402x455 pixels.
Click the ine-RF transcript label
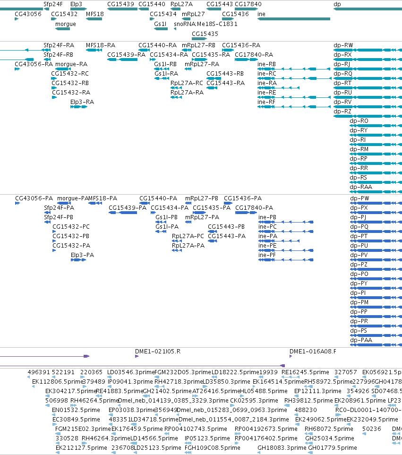click(x=266, y=102)
